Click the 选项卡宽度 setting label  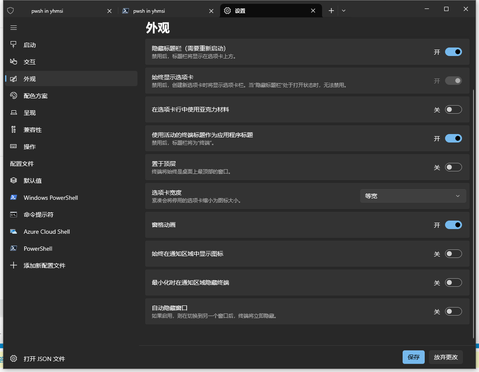point(166,193)
